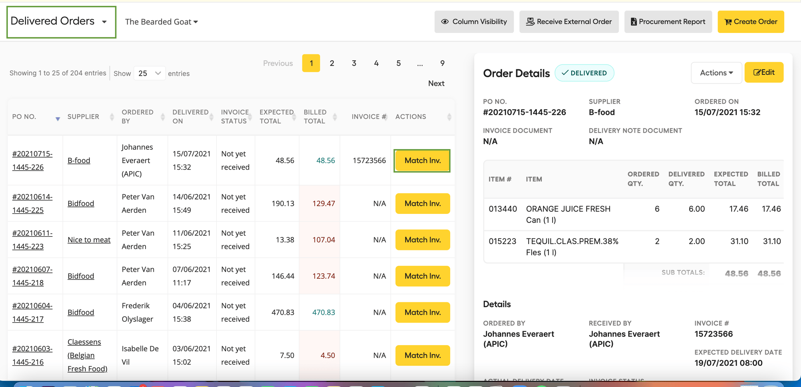
Task: Switch to page 2 of results
Action: pyautogui.click(x=332, y=63)
